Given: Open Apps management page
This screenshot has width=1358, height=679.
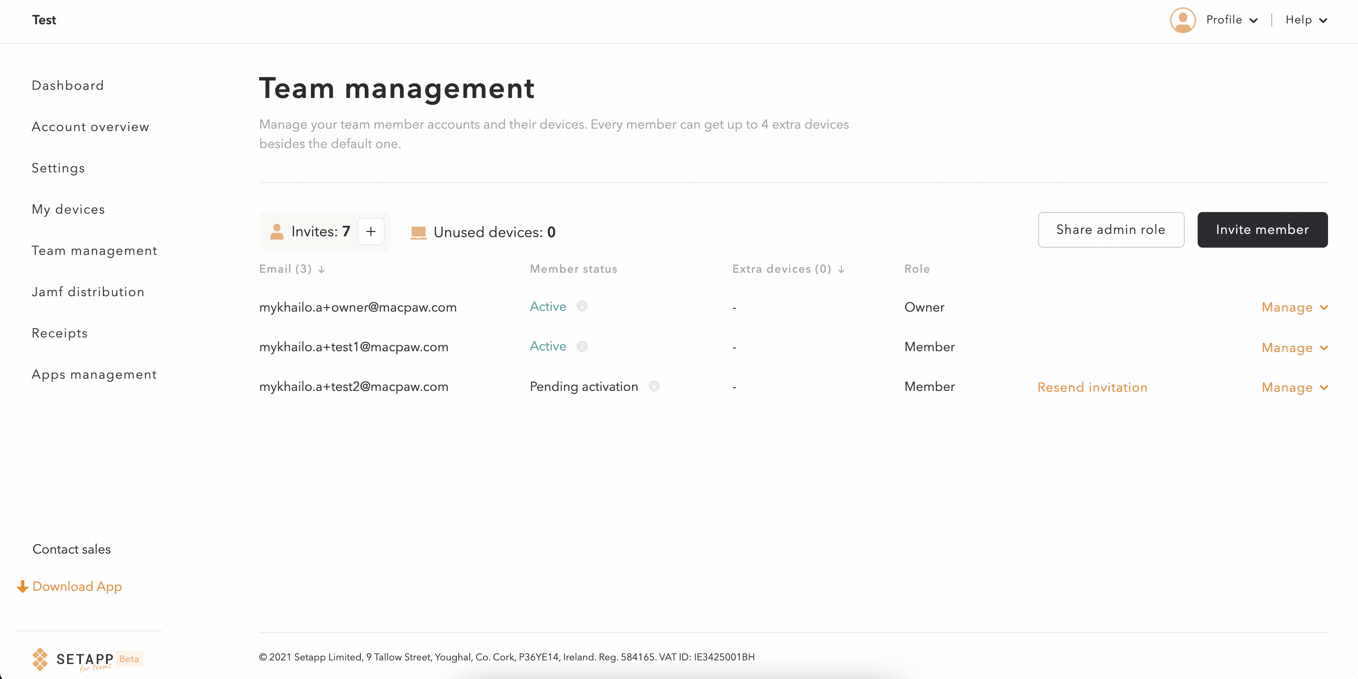Looking at the screenshot, I should tap(94, 375).
